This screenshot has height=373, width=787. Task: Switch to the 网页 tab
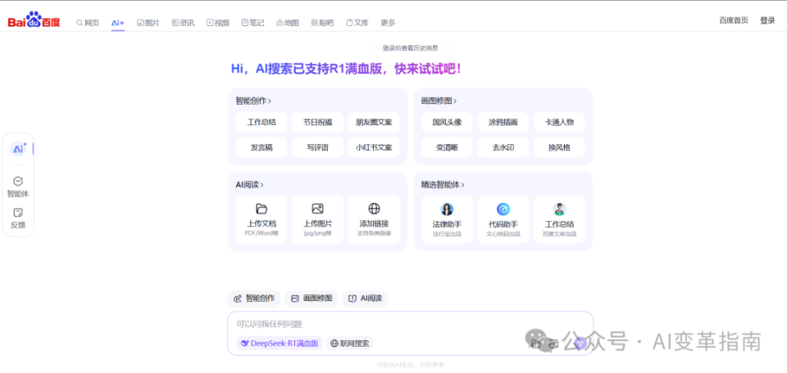pyautogui.click(x=88, y=23)
